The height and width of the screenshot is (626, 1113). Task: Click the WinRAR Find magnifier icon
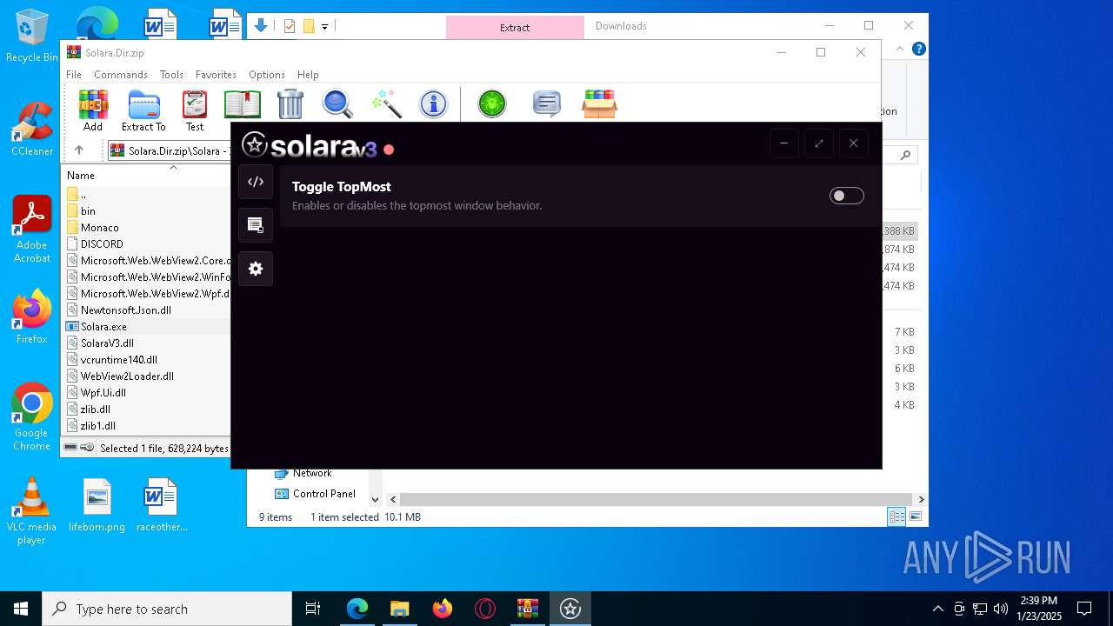tap(337, 104)
